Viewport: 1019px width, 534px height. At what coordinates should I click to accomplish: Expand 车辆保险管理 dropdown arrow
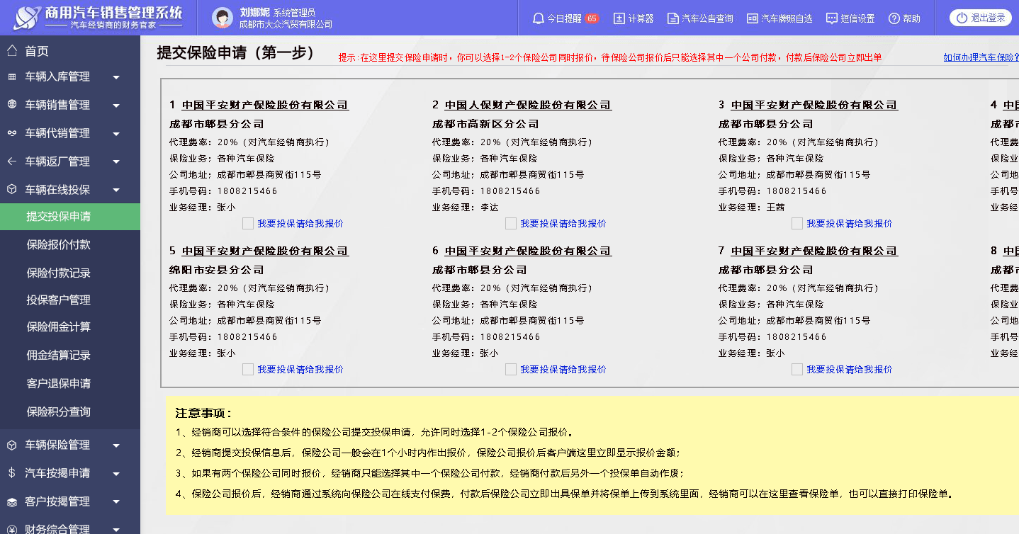pos(116,445)
